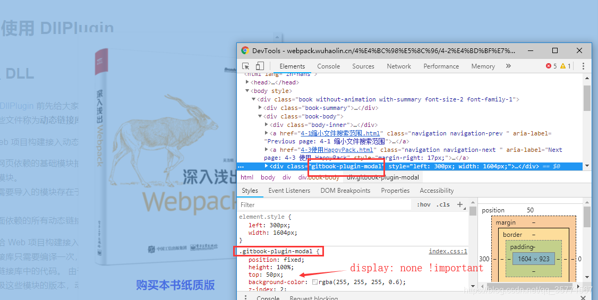Screen dimensions: 598x300
Task: Click the styles Filter input field
Action: coord(324,205)
